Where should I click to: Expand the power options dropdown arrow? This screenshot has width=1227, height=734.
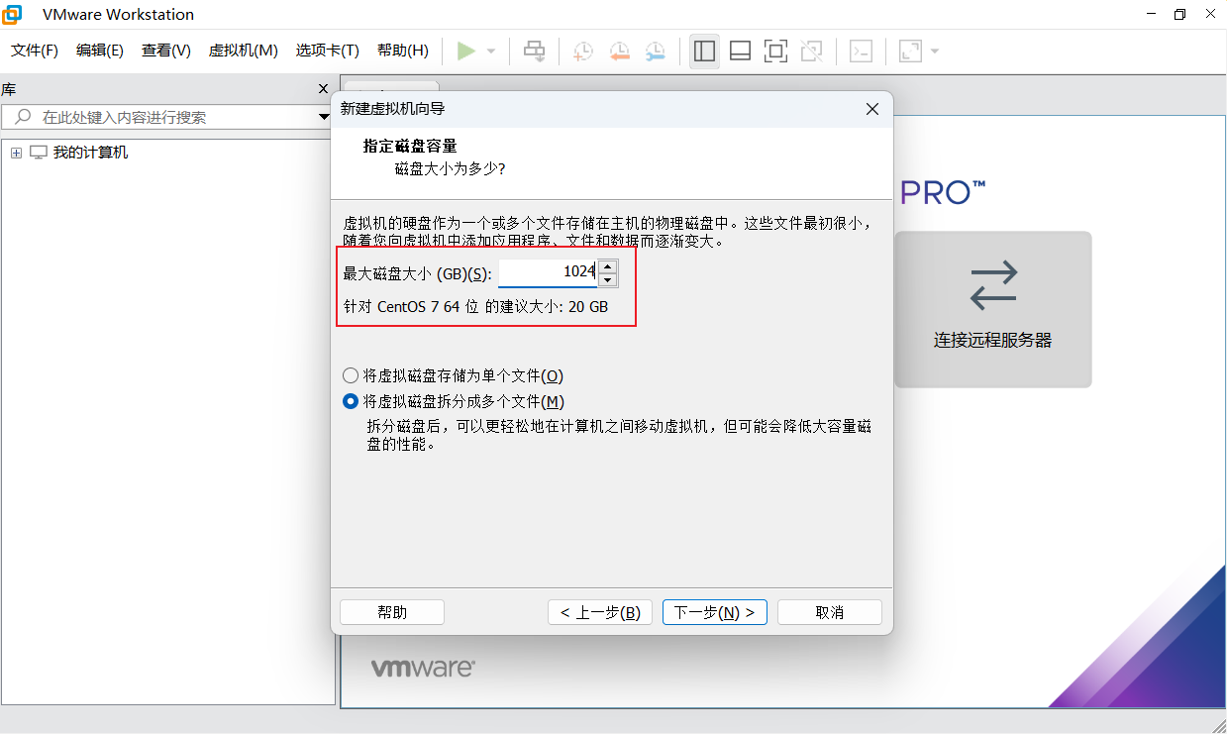(491, 52)
